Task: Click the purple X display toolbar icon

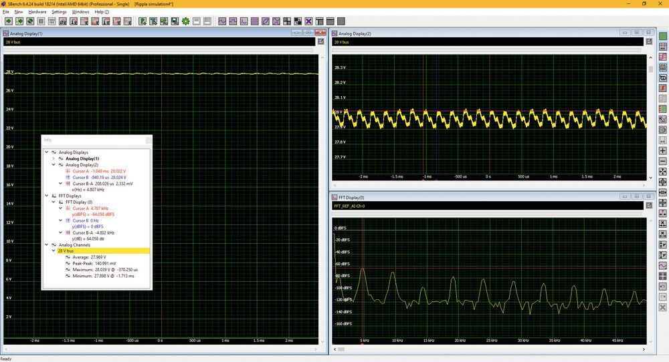Action: click(x=308, y=21)
